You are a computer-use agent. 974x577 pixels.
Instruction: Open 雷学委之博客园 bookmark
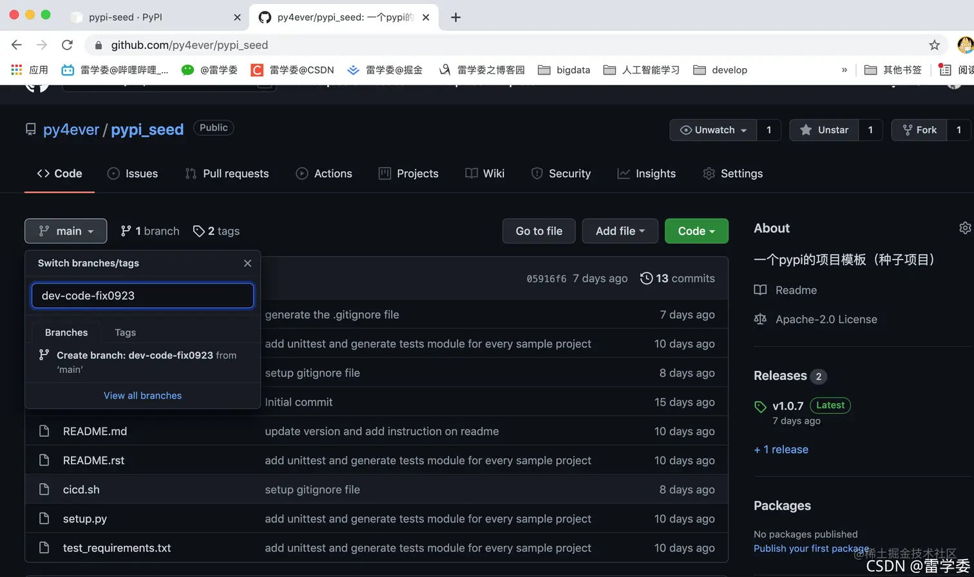(x=482, y=70)
